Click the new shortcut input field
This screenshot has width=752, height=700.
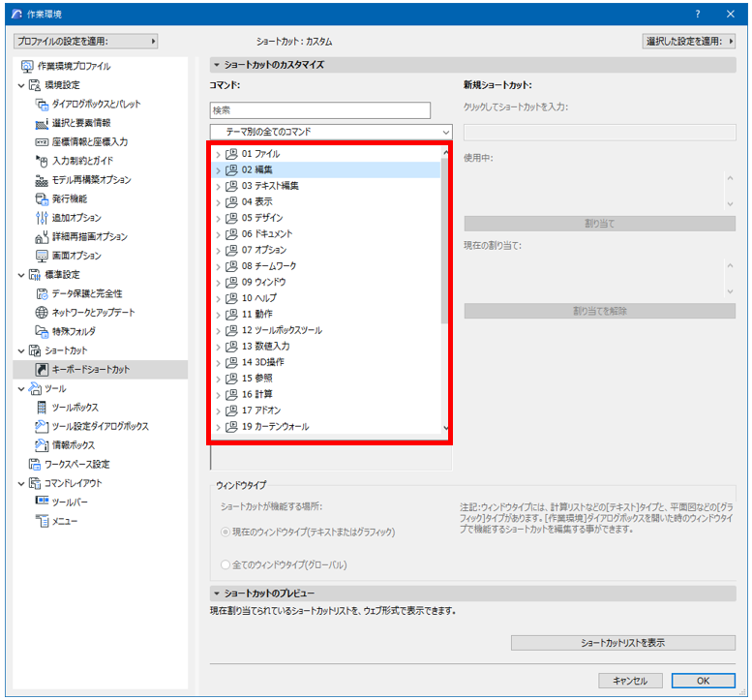[x=599, y=133]
